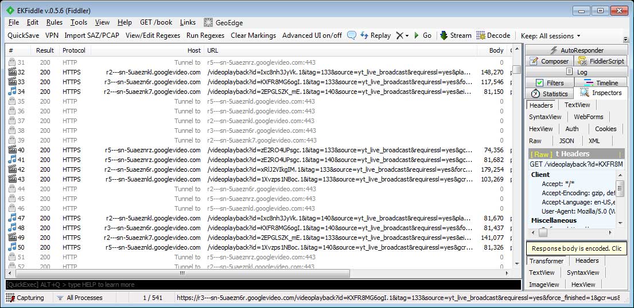
Task: Click Import SAZ/PCAP
Action: tap(92, 35)
